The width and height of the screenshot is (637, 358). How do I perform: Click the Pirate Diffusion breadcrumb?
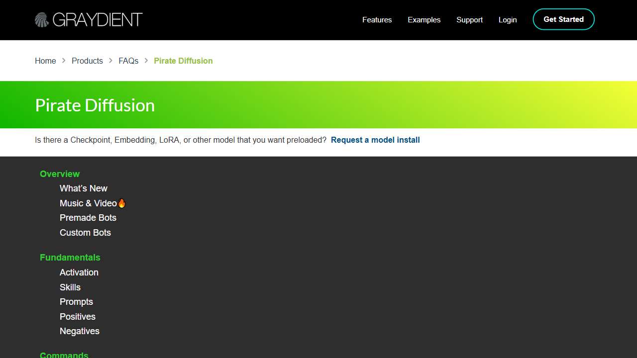pos(183,61)
